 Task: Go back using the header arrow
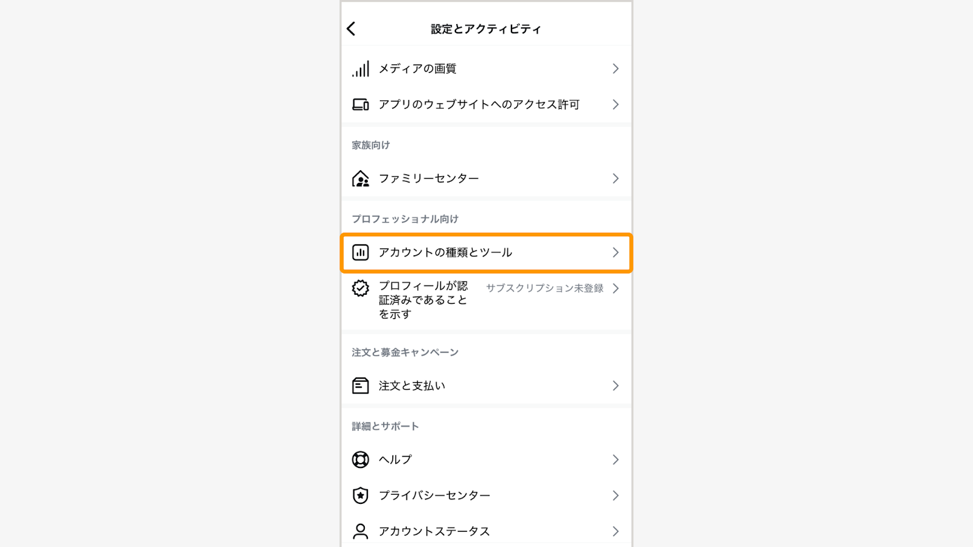351,29
